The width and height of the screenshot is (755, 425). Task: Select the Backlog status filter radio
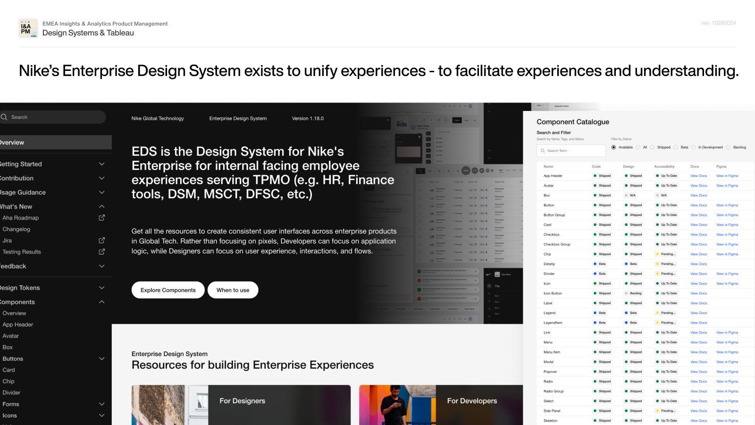(x=728, y=147)
